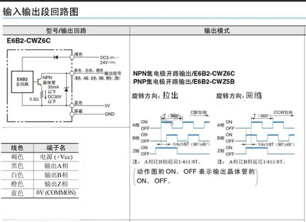Click the B相 label in the CCW chart
Screen dimensions: 306x222
click(221, 138)
